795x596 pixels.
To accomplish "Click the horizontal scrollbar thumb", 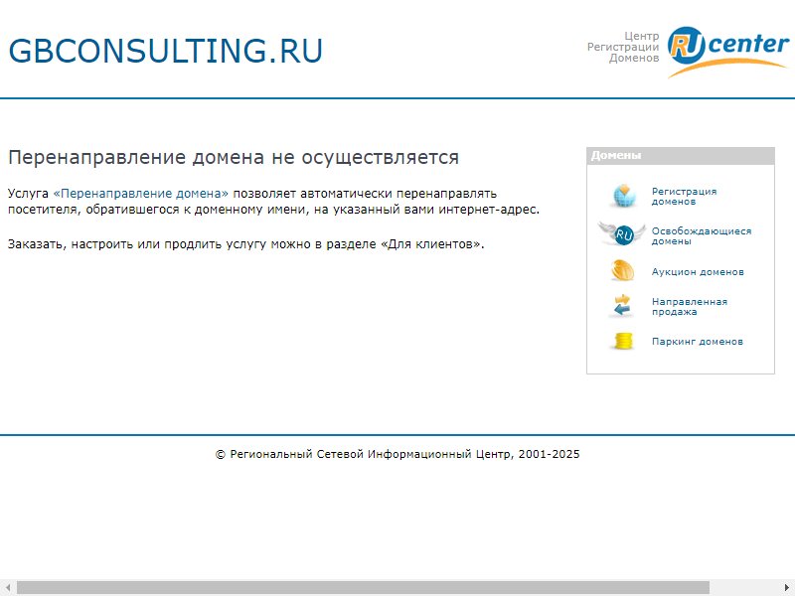I will pos(363,588).
